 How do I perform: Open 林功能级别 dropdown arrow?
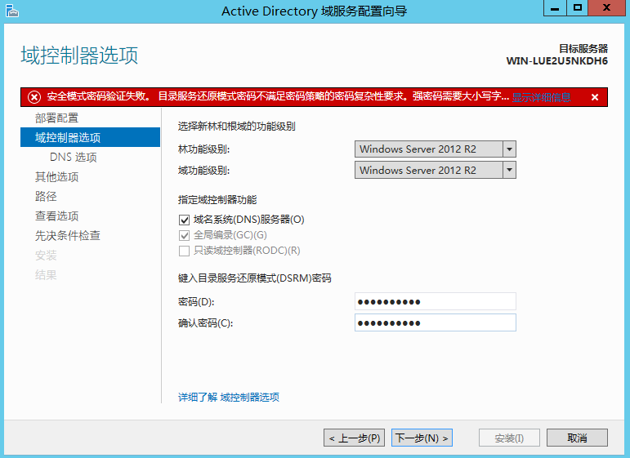509,149
